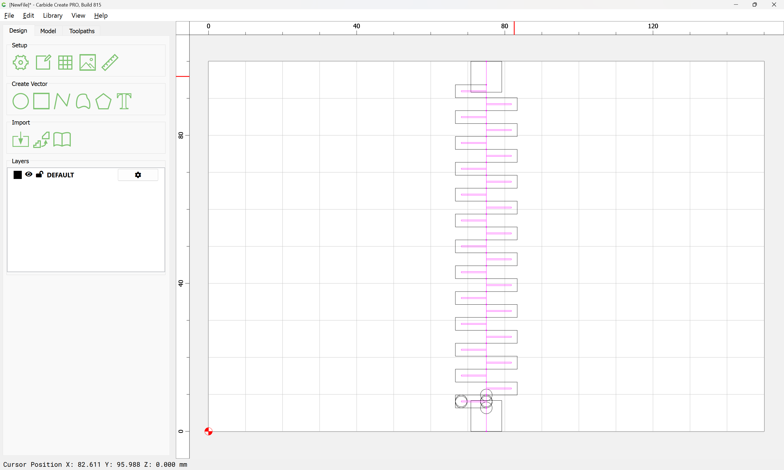This screenshot has width=784, height=470.
Task: Click the Import file icon
Action: tap(20, 140)
